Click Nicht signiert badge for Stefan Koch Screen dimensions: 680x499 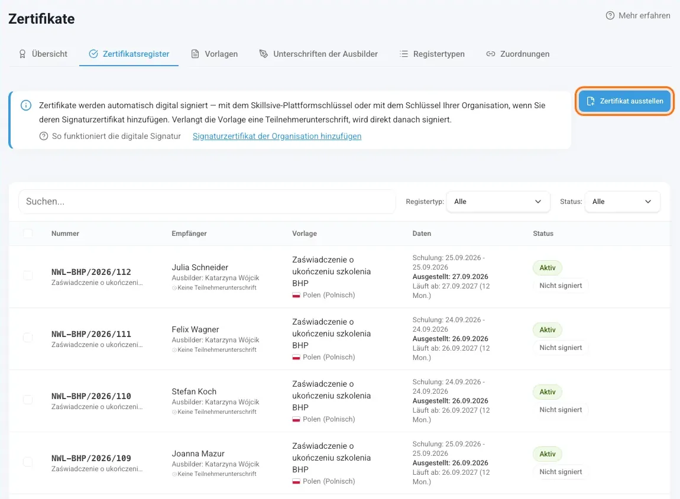pos(561,410)
